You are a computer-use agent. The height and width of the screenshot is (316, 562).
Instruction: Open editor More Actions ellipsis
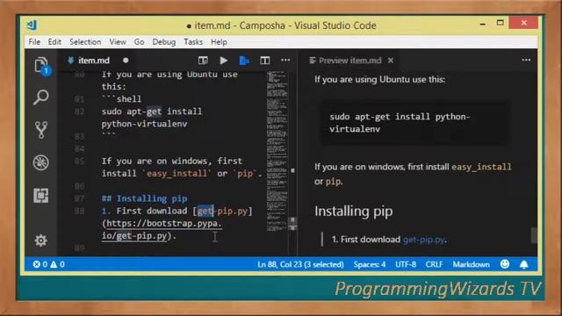point(285,61)
